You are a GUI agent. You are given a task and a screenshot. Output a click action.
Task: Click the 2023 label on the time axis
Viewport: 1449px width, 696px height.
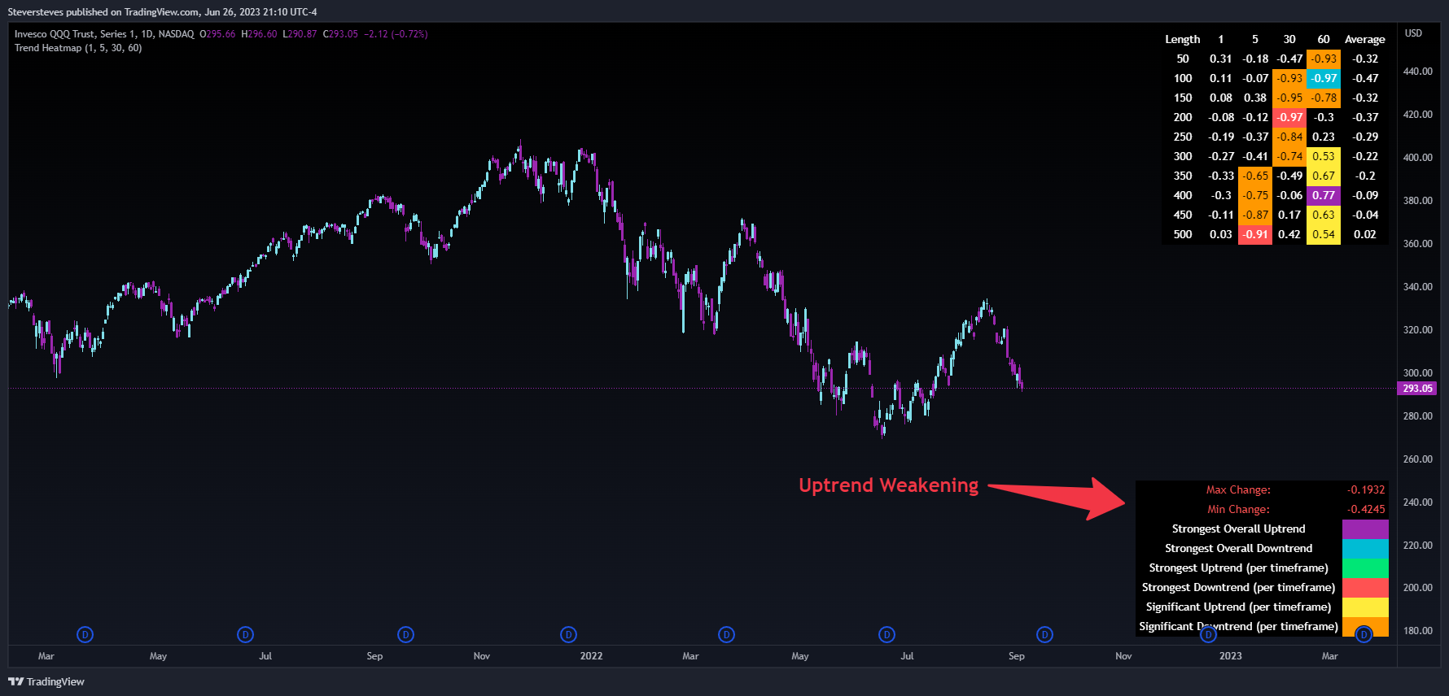1230,656
